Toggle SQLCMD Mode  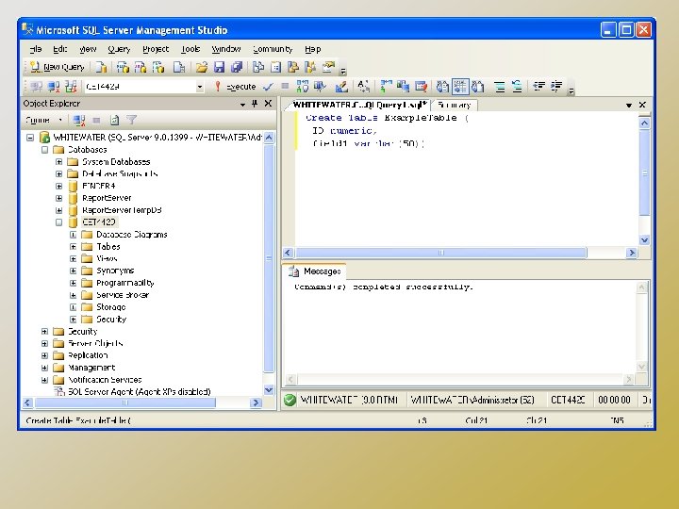pyautogui.click(x=421, y=87)
